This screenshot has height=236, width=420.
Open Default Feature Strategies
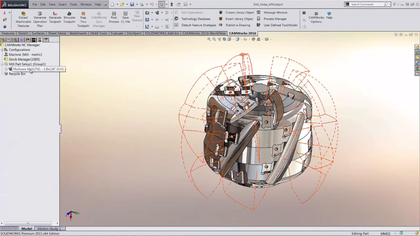pos(195,25)
